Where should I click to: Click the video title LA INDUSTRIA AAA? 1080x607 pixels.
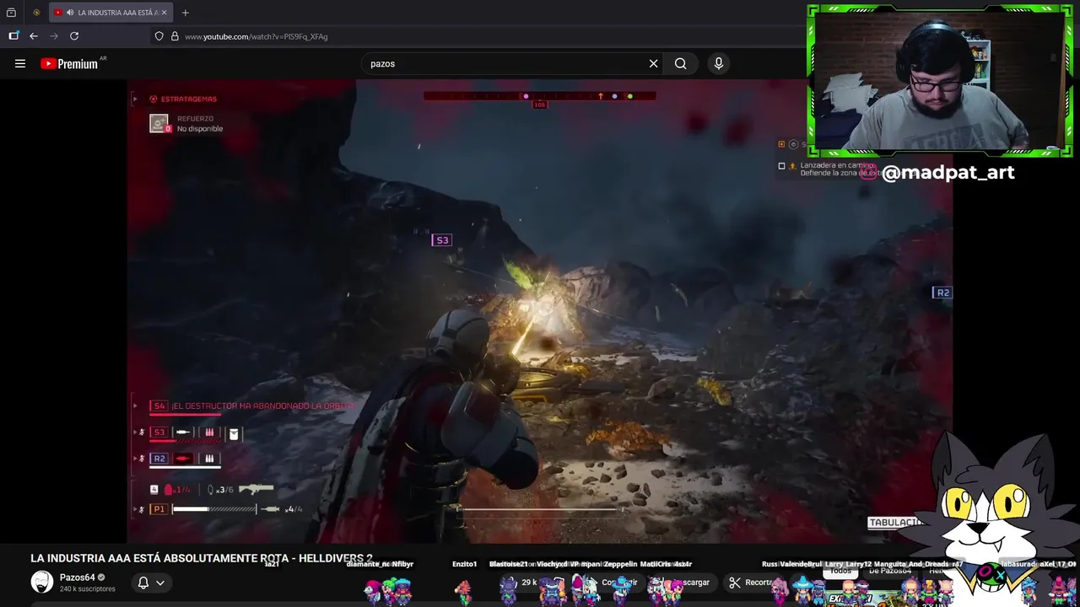coord(202,558)
